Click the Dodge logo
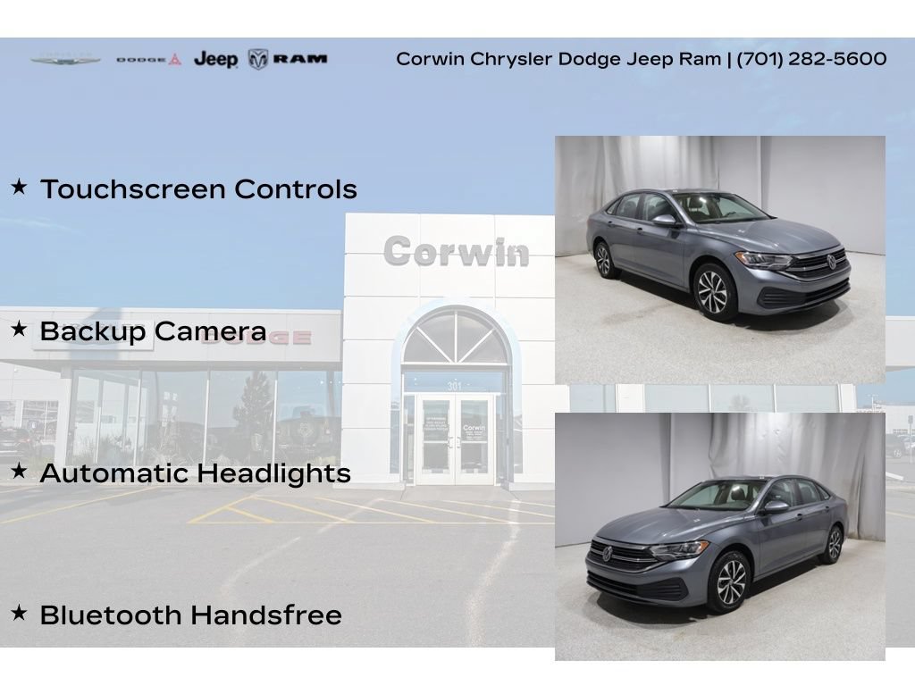Image resolution: width=915 pixels, height=686 pixels. pyautogui.click(x=149, y=59)
